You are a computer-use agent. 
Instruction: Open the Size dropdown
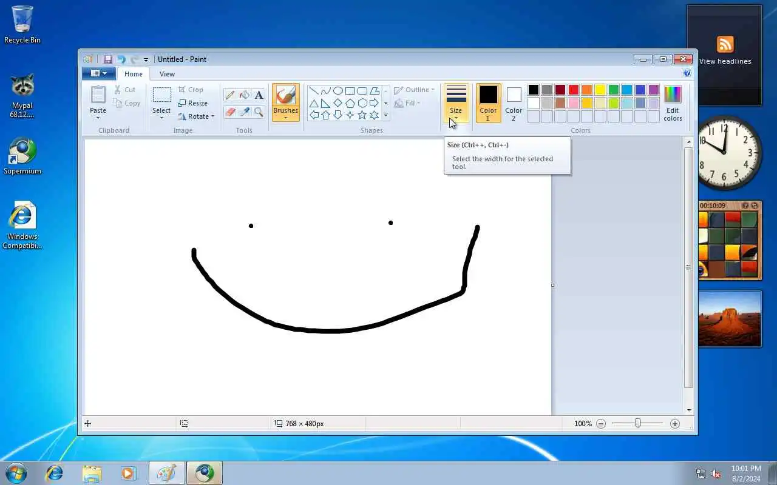pyautogui.click(x=456, y=103)
